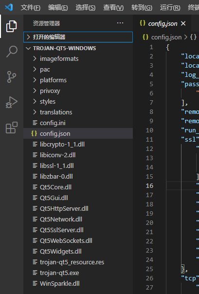Viewport: 199px width, 294px height.
Task: Select config.json in the file tree
Action: (x=78, y=133)
